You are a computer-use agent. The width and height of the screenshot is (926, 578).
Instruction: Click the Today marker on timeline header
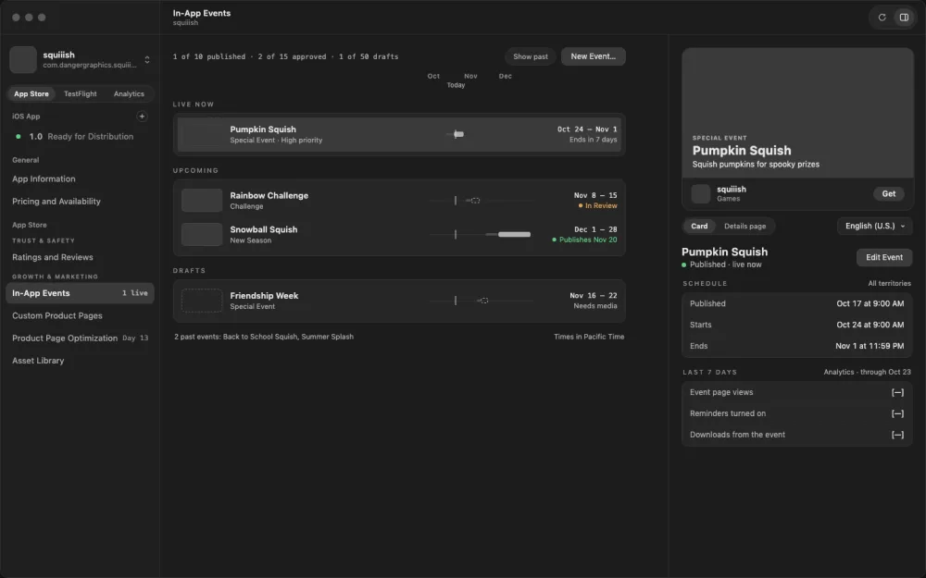(x=456, y=85)
